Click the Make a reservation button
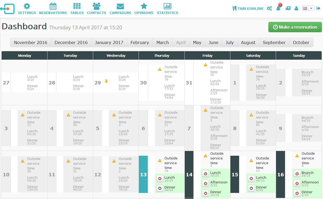Viewport: 323px width, 199px height. point(295,27)
